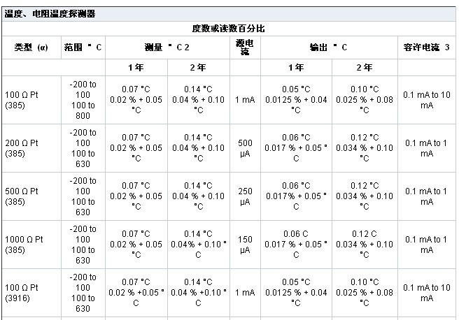The width and height of the screenshot is (459, 320).
Task: Select the '150 µA' source current cell
Action: click(x=245, y=245)
